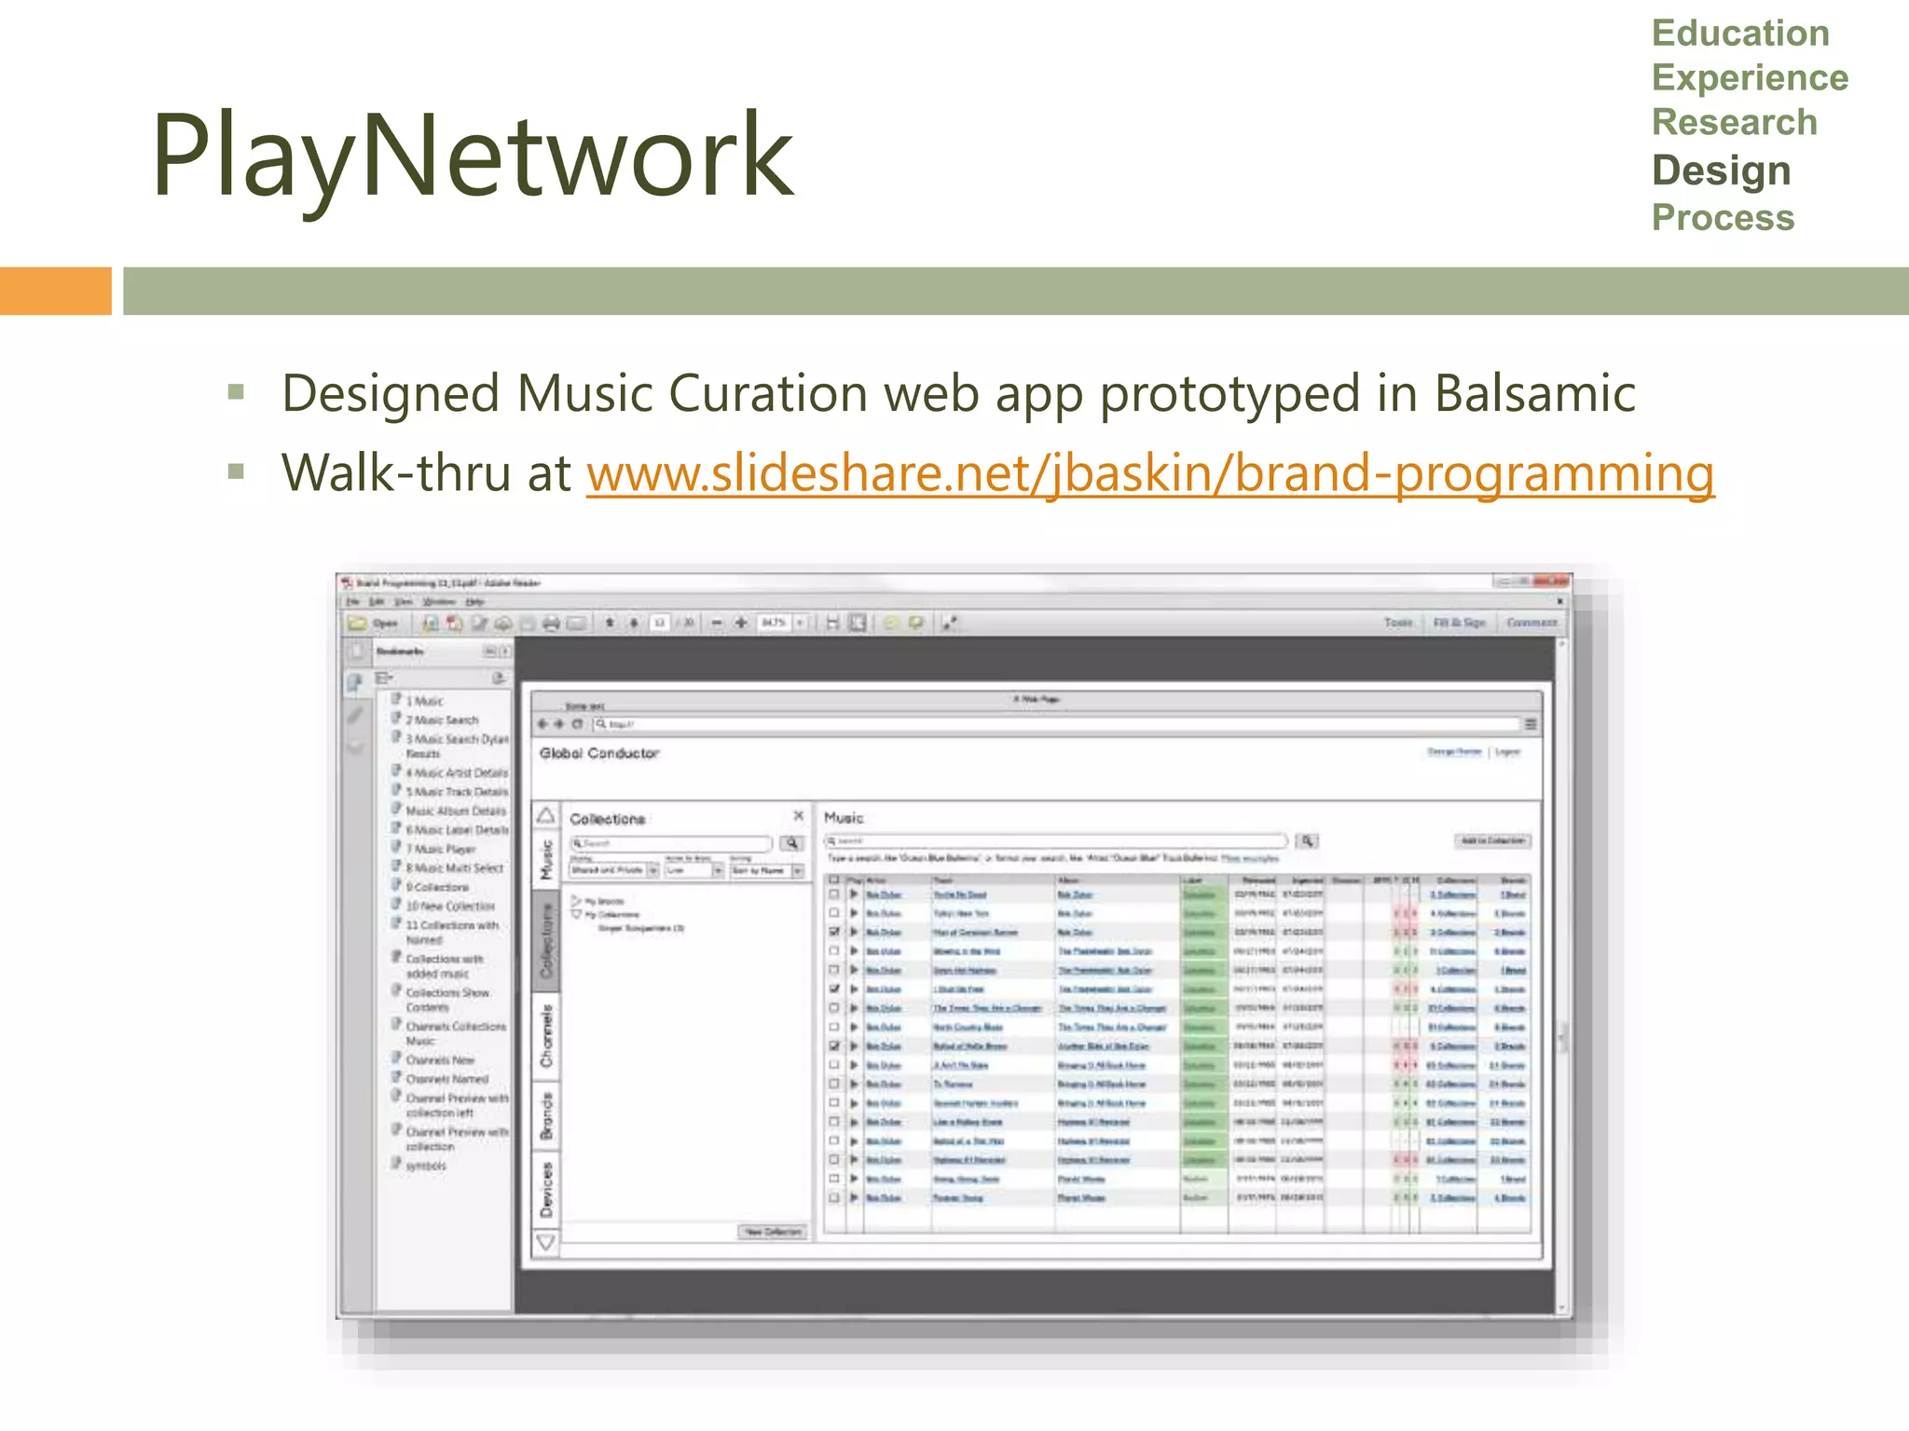Image resolution: width=1909 pixels, height=1431 pixels.
Task: Go to previous page with up arrow
Action: pos(610,622)
